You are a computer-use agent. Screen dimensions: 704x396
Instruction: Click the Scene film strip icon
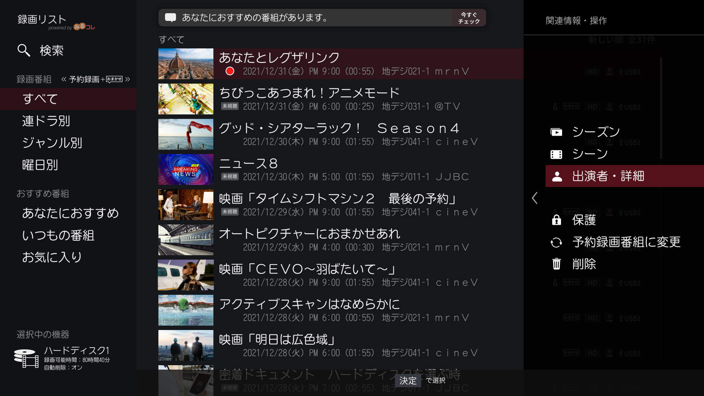tap(556, 154)
